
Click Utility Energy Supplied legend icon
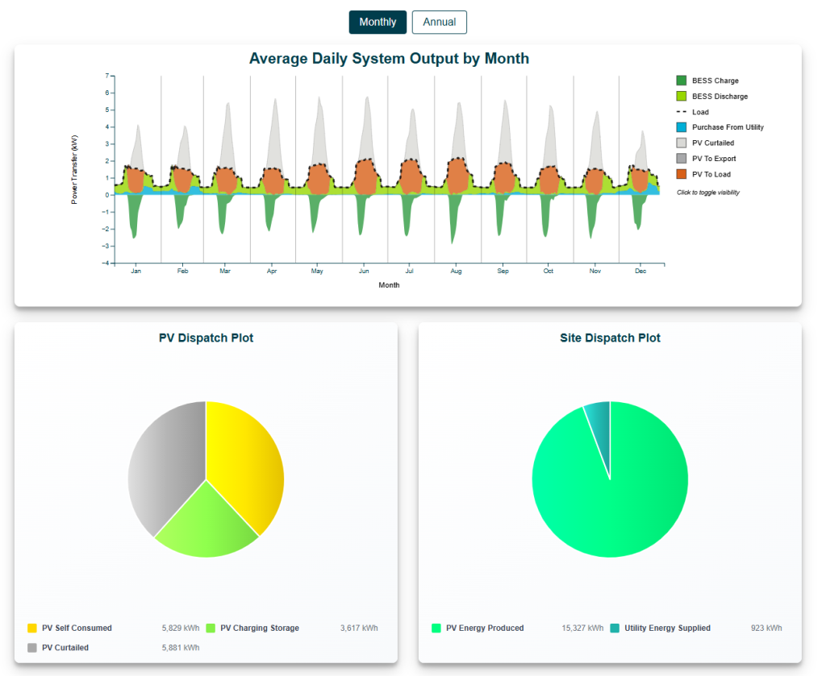point(615,628)
